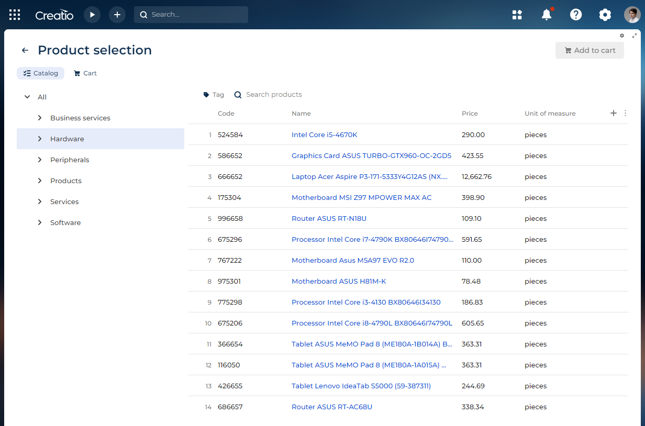The height and width of the screenshot is (426, 645).
Task: Open Graphics Card ASUS TURBO-GTX960 link
Action: (x=371, y=155)
